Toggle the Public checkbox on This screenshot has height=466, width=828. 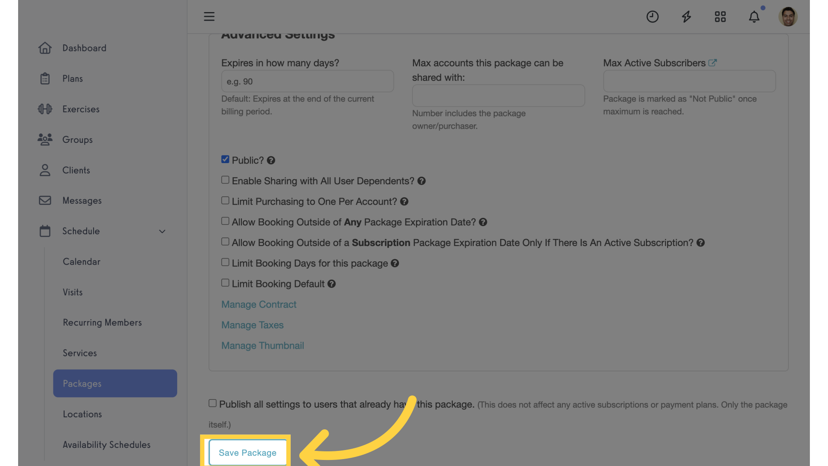[x=225, y=159]
